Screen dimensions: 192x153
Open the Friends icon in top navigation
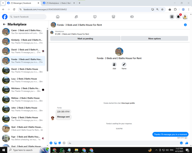pos(76,17)
